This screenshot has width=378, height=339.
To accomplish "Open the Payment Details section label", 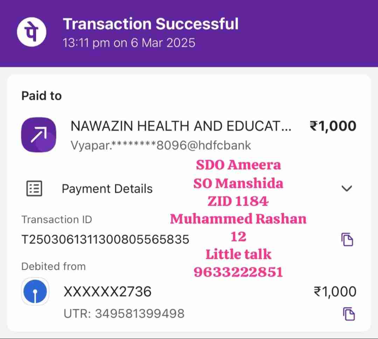I will pyautogui.click(x=107, y=189).
